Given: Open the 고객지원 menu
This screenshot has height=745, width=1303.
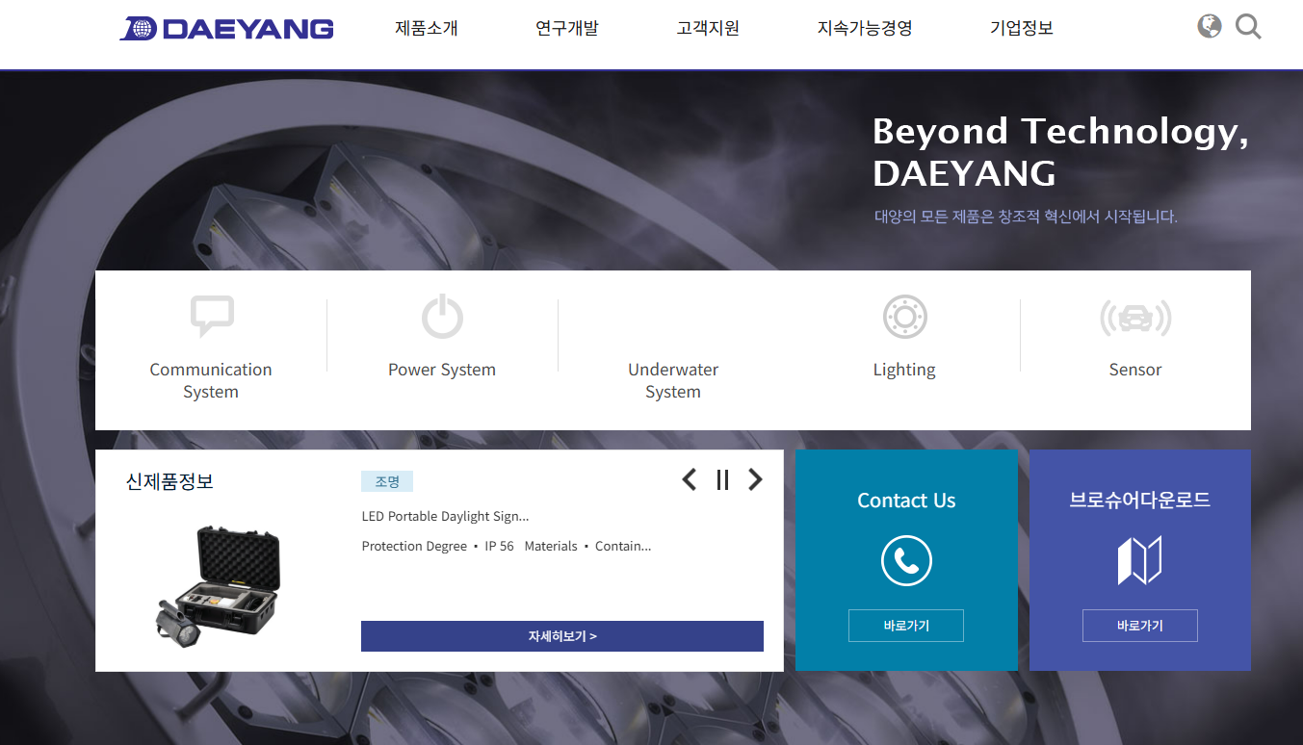Looking at the screenshot, I should 708,28.
